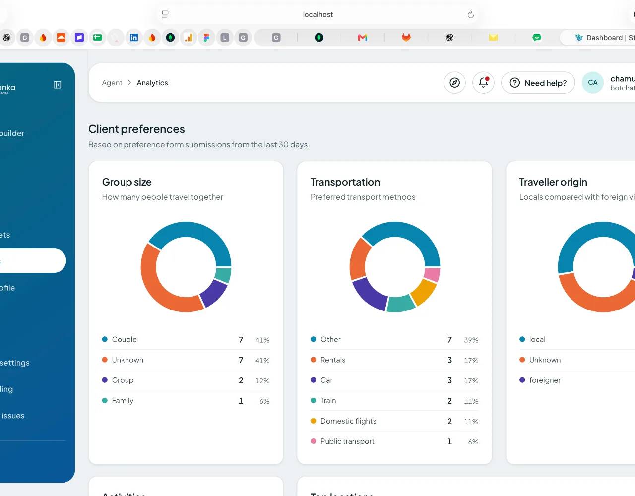The height and width of the screenshot is (496, 635).
Task: Open the compass explore icon in the header
Action: [454, 83]
